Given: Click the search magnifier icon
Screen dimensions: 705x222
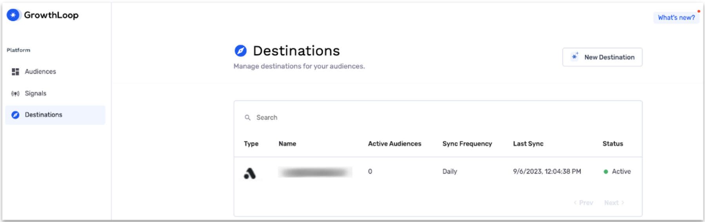Looking at the screenshot, I should (247, 118).
